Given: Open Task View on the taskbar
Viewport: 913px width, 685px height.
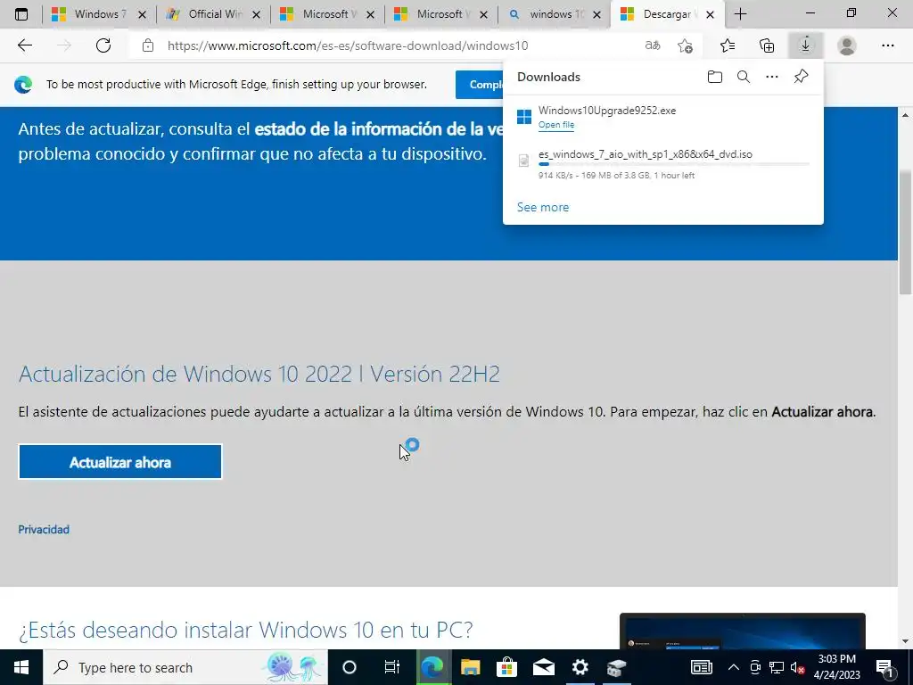Looking at the screenshot, I should [x=392, y=667].
